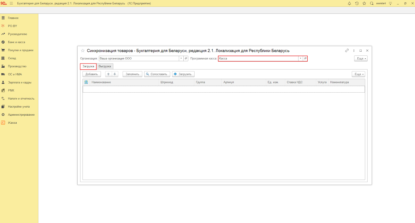Click the Услуга column header
415x223 pixels.
pyautogui.click(x=322, y=82)
